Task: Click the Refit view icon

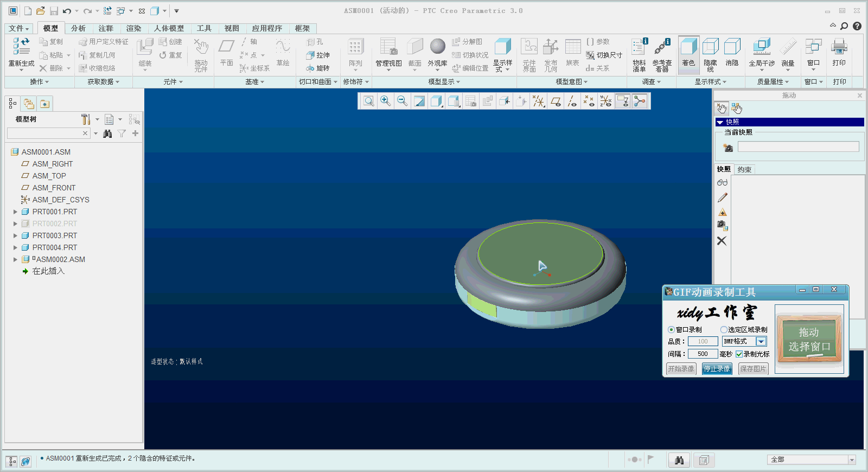Action: click(x=368, y=101)
